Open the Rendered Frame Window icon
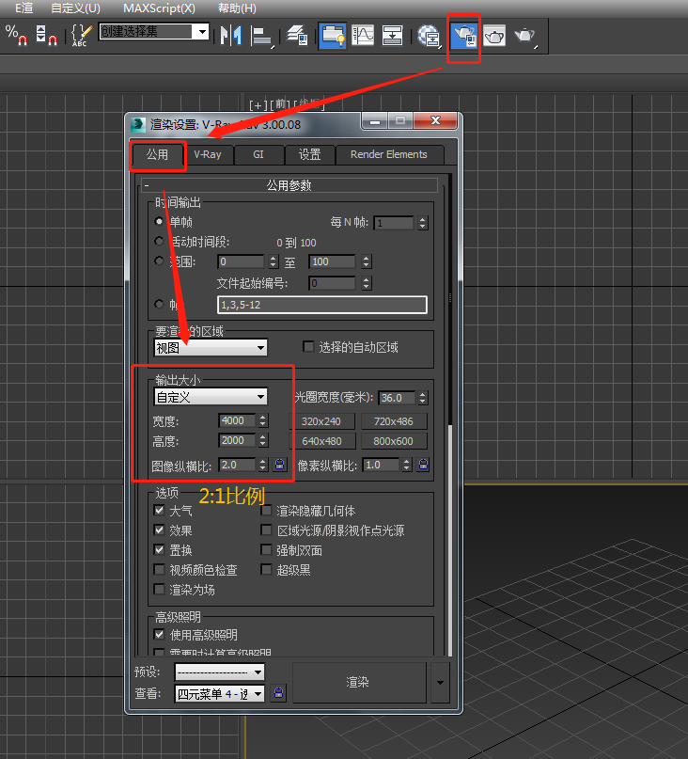Screen dimensions: 688x759 (494, 36)
